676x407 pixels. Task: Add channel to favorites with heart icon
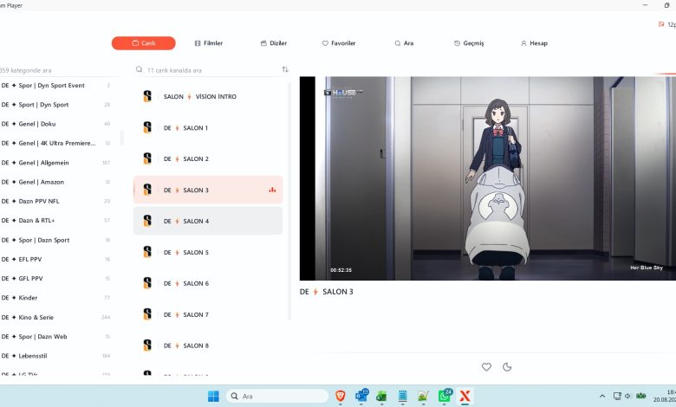(x=486, y=367)
